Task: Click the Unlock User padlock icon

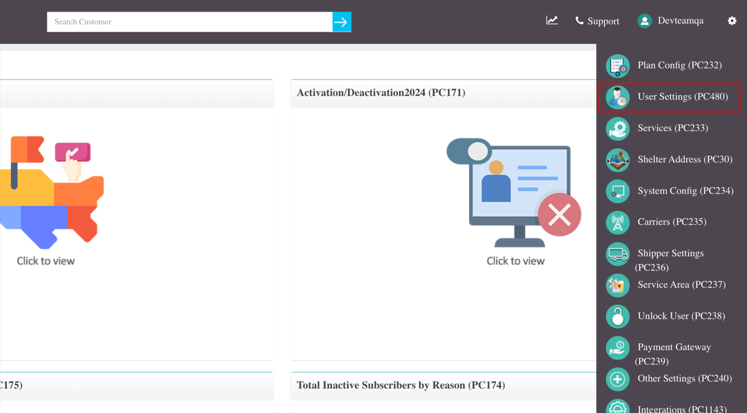Action: click(618, 317)
